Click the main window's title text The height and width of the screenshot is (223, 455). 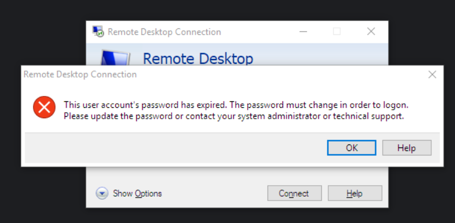(x=164, y=32)
